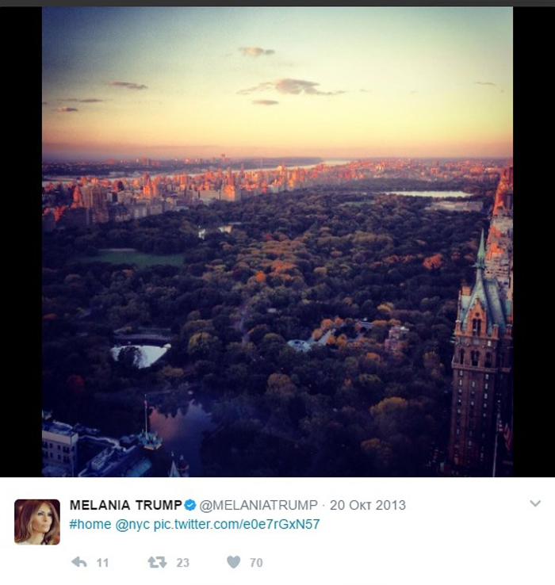Expand the tweet options chevron

click(535, 503)
